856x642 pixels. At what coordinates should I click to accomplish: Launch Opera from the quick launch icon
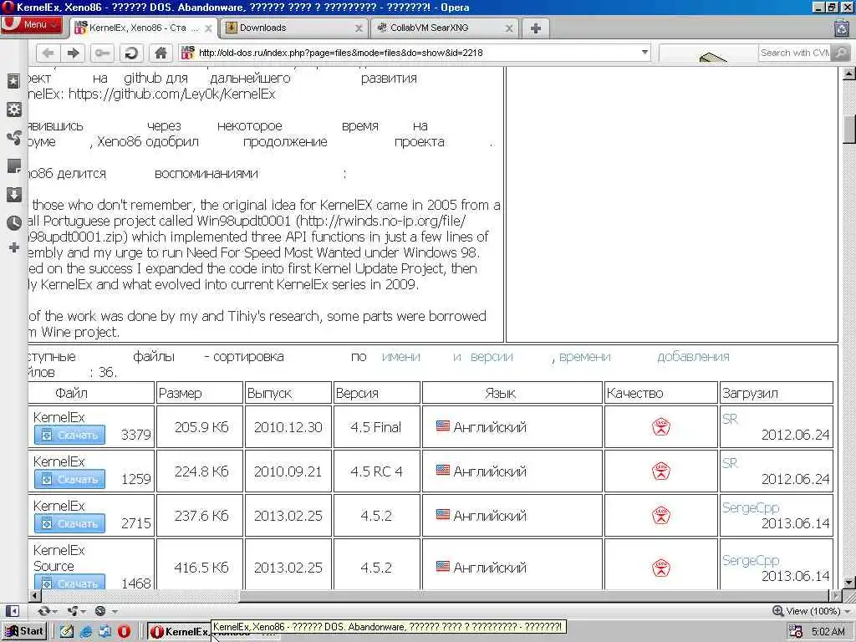[125, 632]
